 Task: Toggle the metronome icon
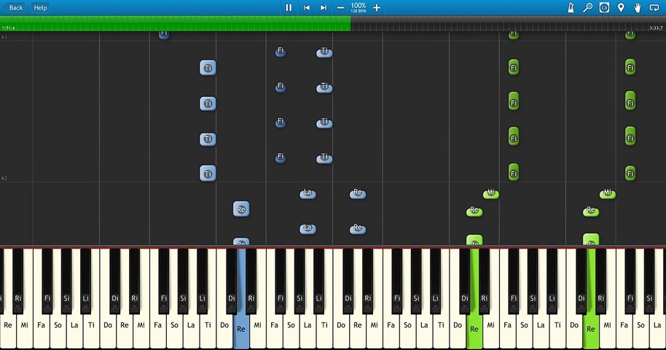(571, 7)
